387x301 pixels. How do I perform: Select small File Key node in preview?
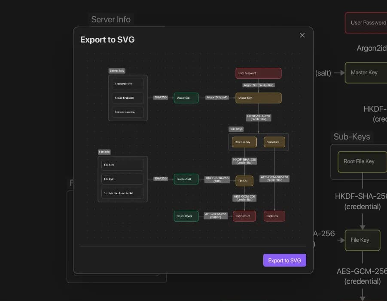[x=244, y=181]
